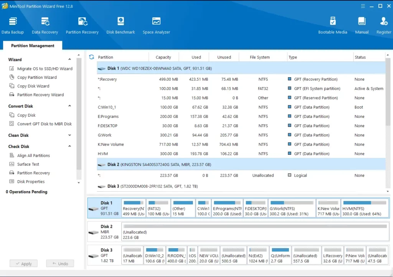The height and width of the screenshot is (277, 393).
Task: Click the Apply button
Action: [23, 263]
